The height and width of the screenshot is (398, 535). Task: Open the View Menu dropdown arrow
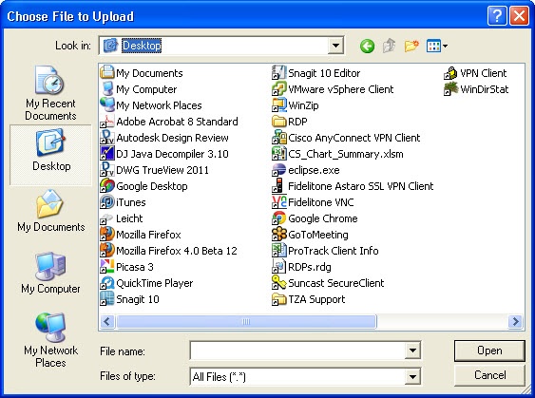[x=446, y=46]
